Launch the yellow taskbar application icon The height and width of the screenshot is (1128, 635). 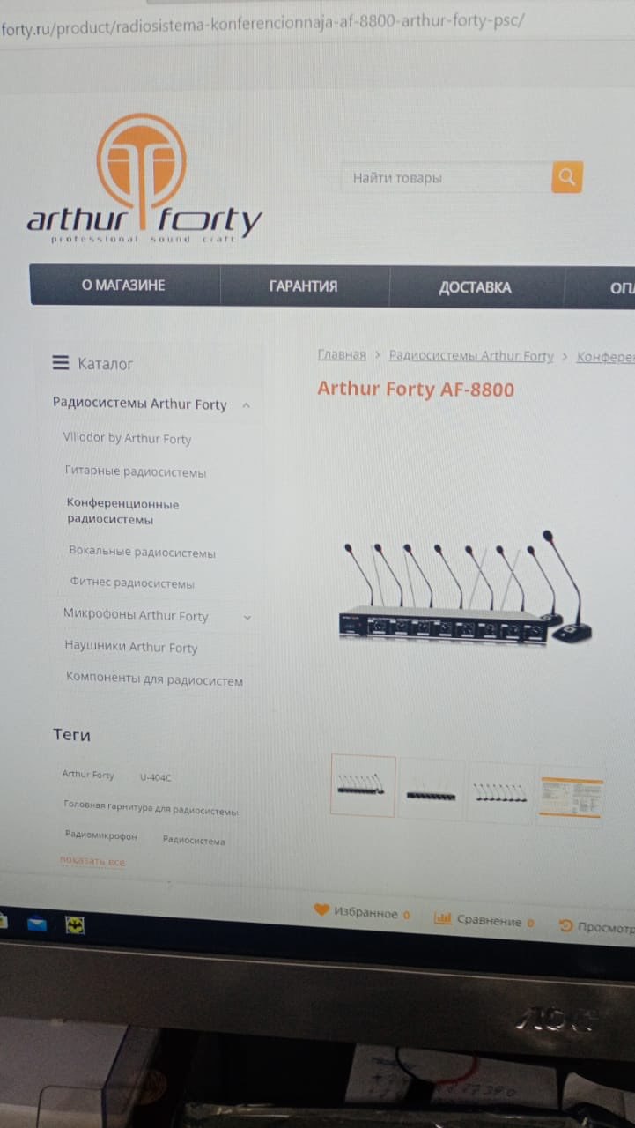point(75,925)
